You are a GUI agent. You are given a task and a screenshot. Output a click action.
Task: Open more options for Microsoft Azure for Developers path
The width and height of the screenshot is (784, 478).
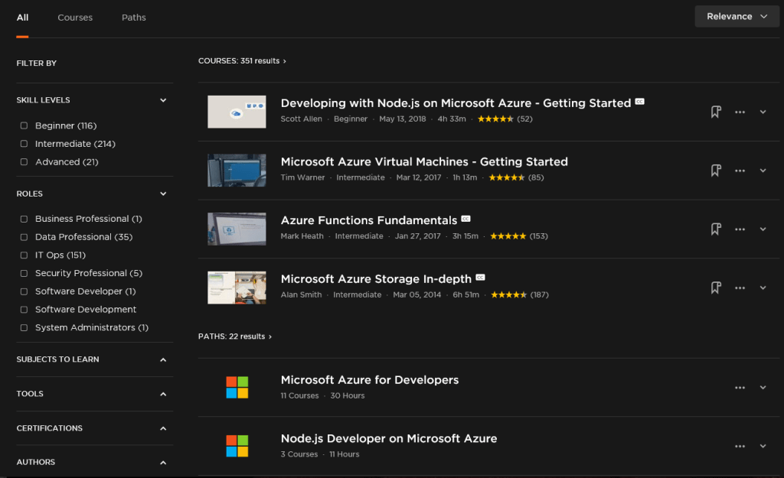[x=740, y=388]
